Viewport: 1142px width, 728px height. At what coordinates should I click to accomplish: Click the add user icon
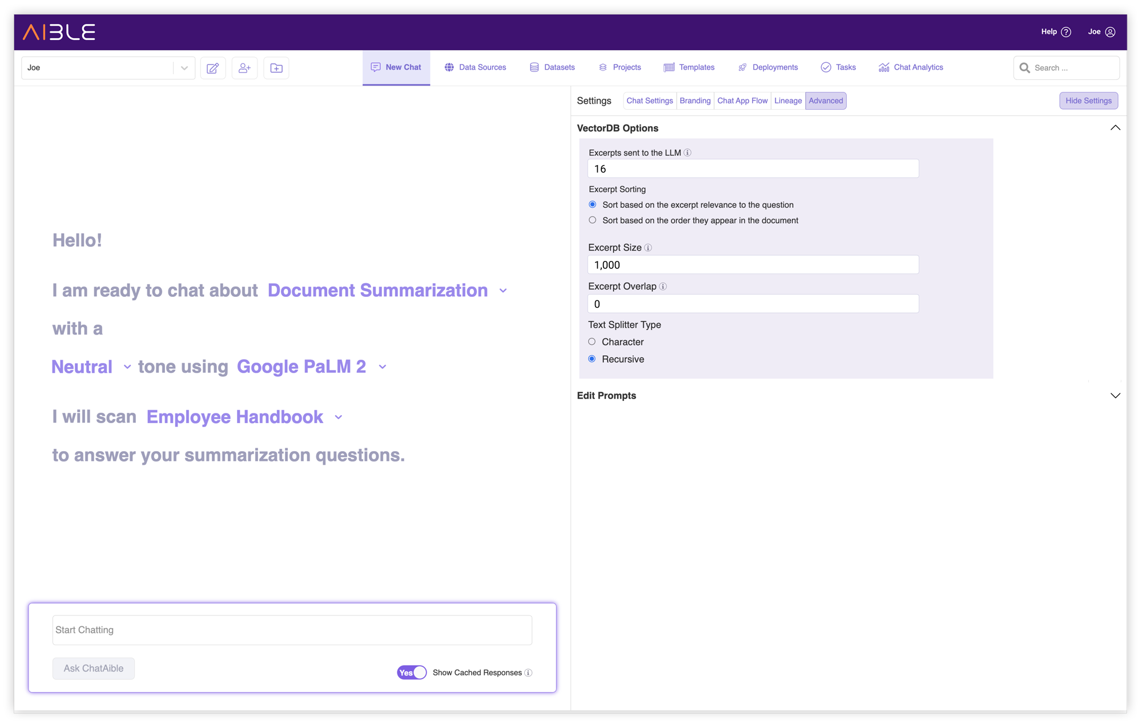click(244, 68)
